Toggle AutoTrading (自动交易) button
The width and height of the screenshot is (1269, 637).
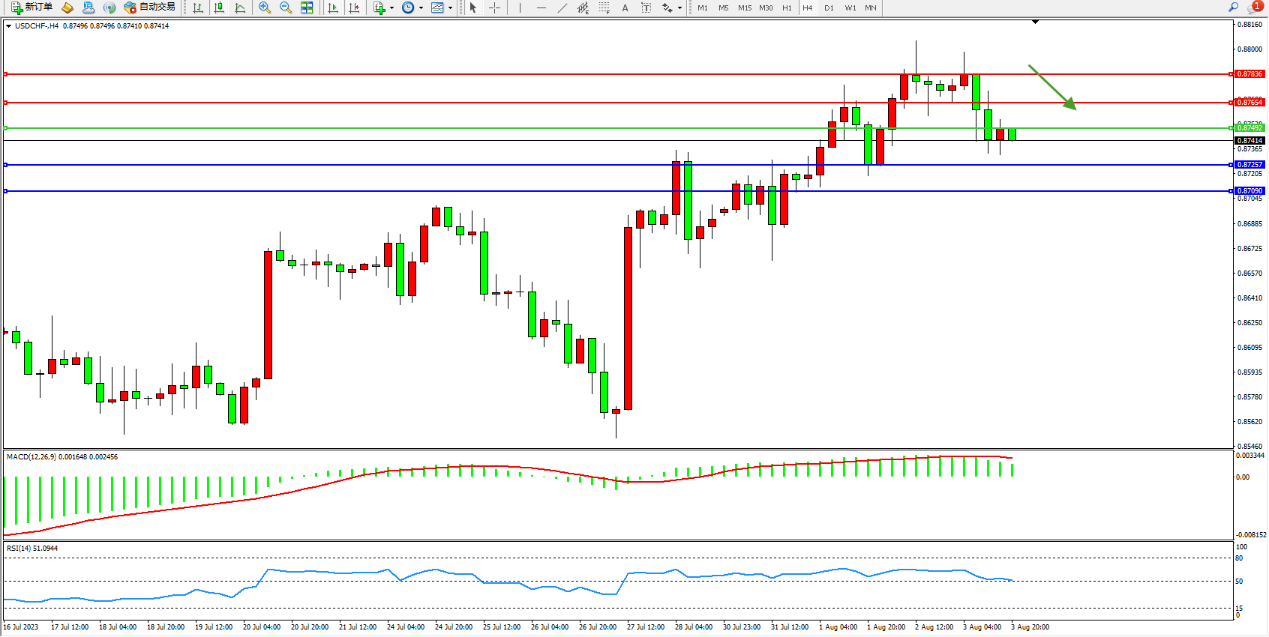click(150, 7)
